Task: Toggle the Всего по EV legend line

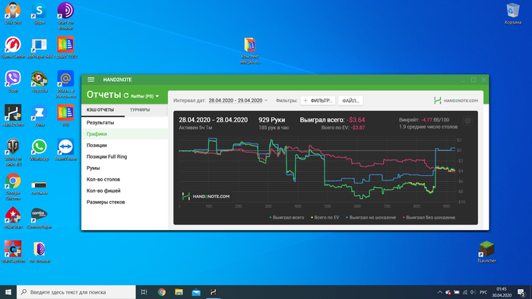Action: (x=325, y=217)
